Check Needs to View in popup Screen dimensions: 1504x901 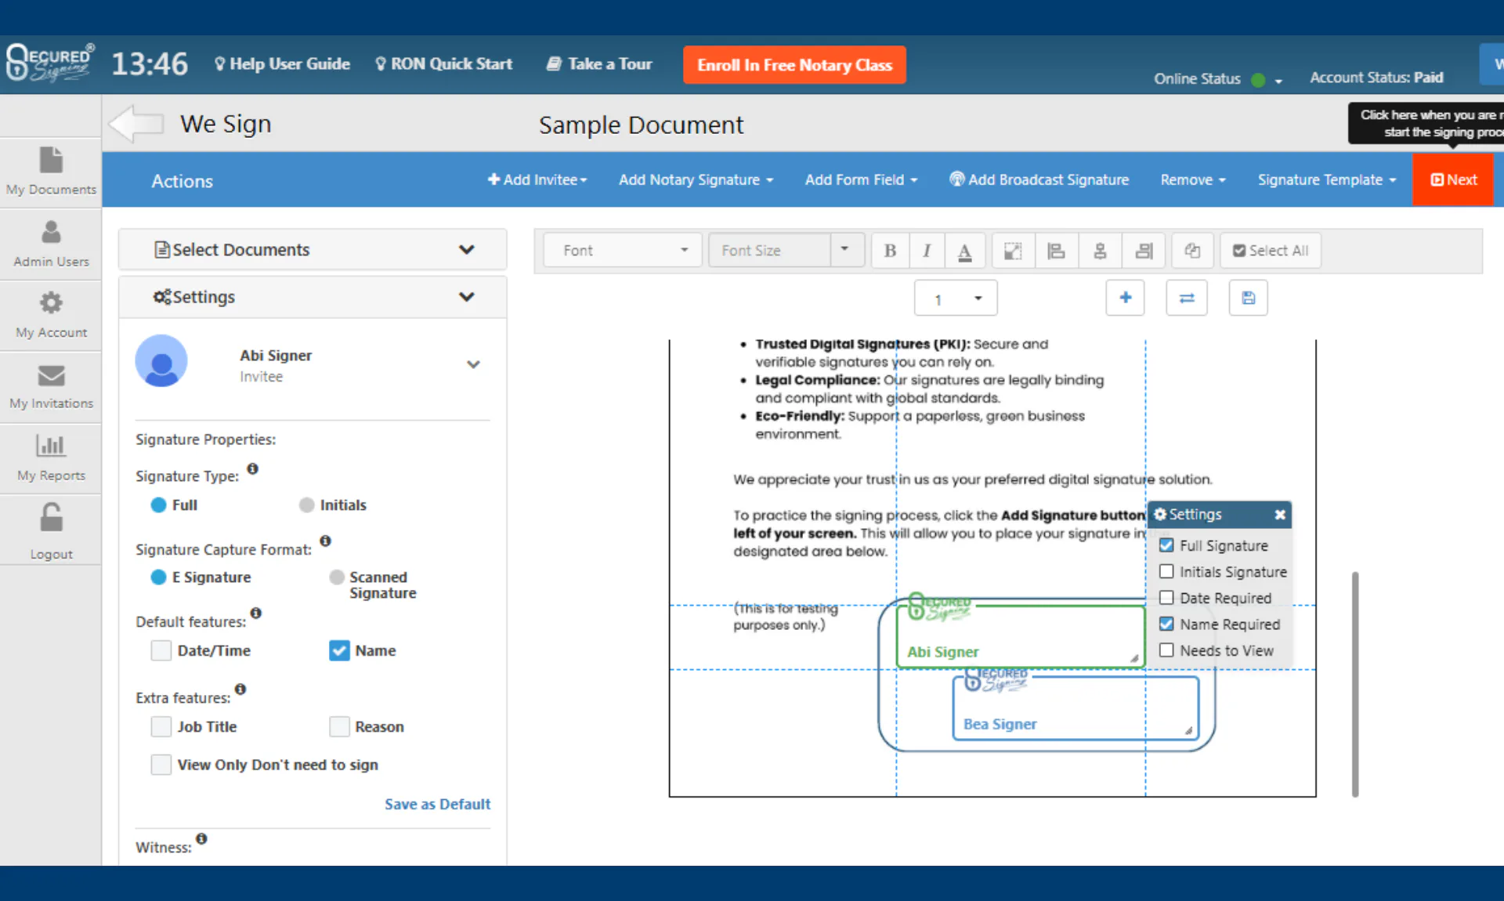pyautogui.click(x=1166, y=650)
